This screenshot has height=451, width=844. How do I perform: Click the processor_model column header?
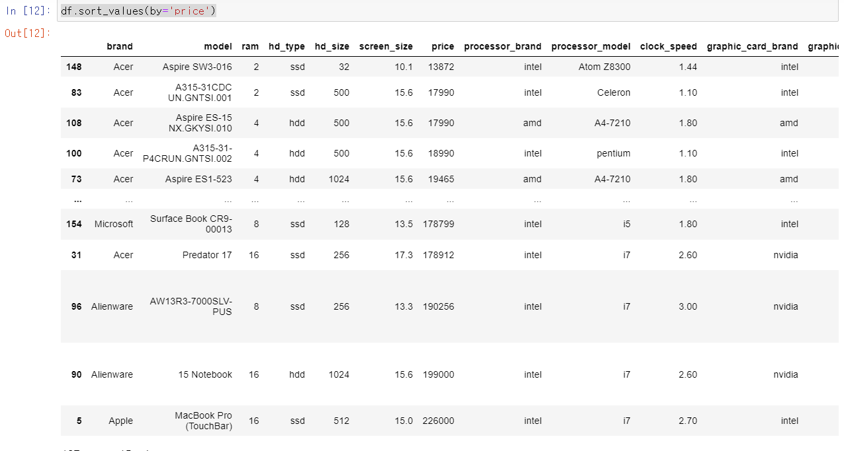click(x=591, y=46)
